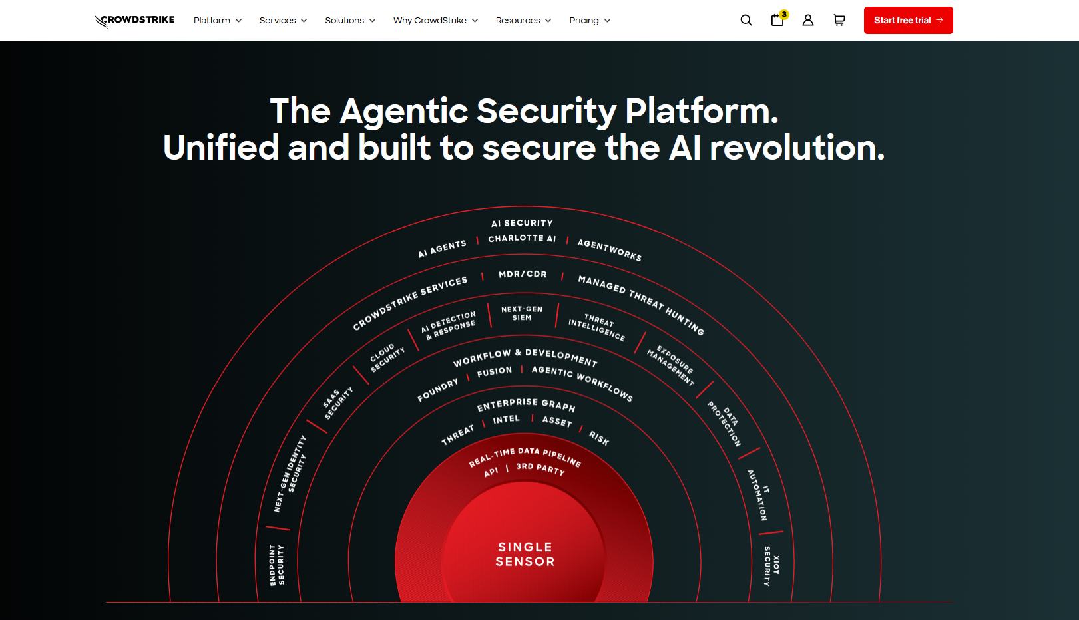Click the MDR/CDR label
1079x620 pixels.
[x=523, y=274]
